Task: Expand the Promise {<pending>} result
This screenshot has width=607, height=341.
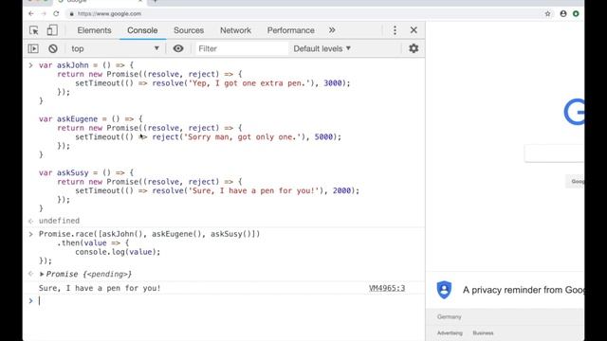Action: (x=42, y=274)
